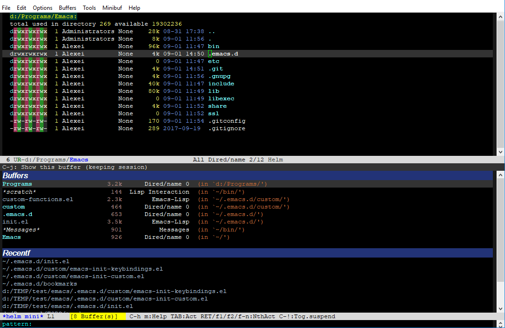This screenshot has height=328, width=505.
Task: Open the Edit menu
Action: pyautogui.click(x=22, y=8)
